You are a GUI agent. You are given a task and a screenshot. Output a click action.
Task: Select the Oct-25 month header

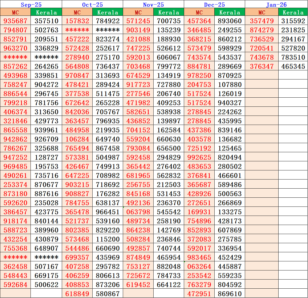pyautogui.click(x=92, y=5)
